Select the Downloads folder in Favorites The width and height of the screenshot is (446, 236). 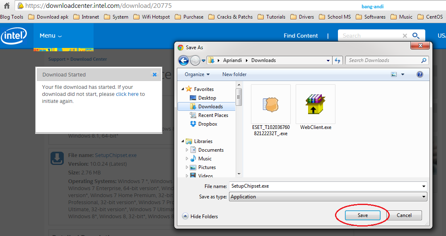207,107
